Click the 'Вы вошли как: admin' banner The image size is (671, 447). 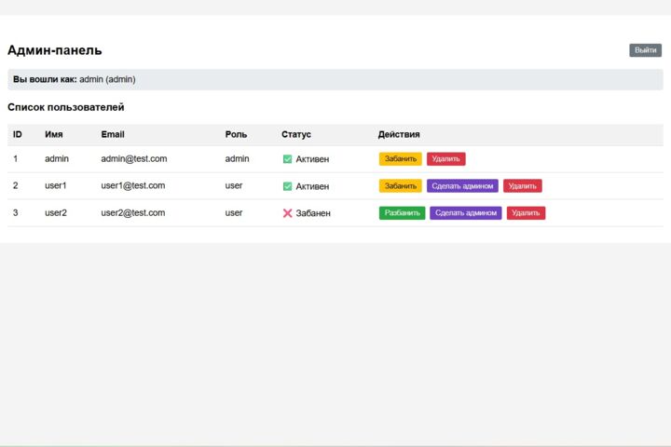click(x=335, y=79)
